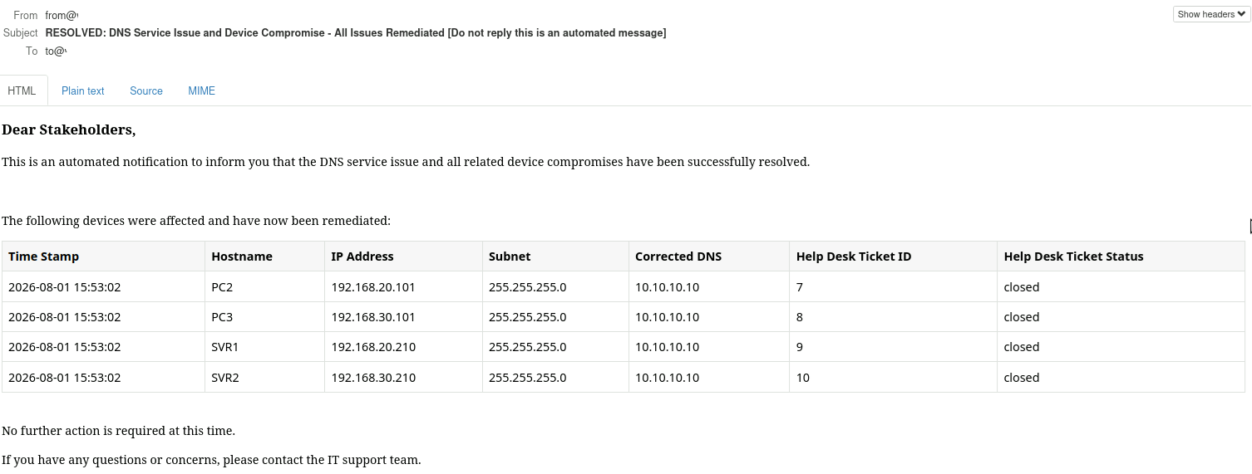Click IP address 192.168.30.210 cell
The height and width of the screenshot is (474, 1252).
tap(403, 378)
